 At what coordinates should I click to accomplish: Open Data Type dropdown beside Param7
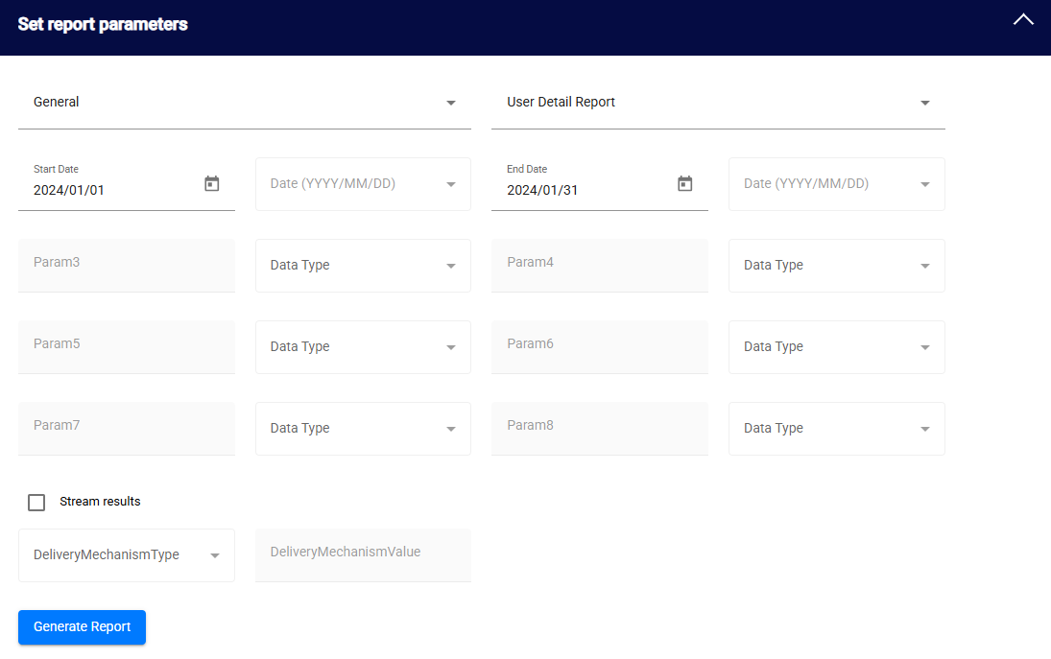pos(364,429)
